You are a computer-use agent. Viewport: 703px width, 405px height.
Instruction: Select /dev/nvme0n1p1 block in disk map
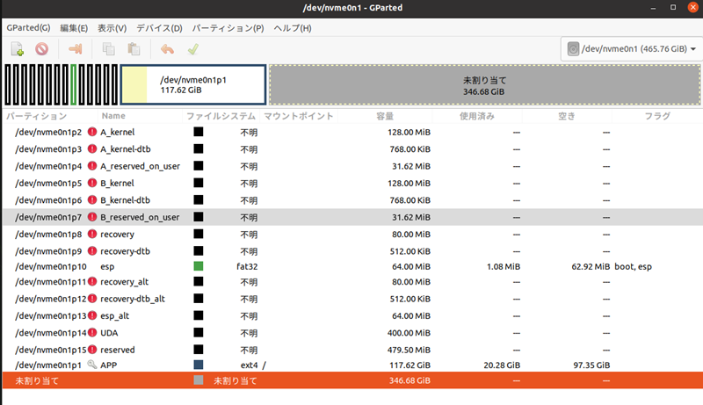[193, 84]
